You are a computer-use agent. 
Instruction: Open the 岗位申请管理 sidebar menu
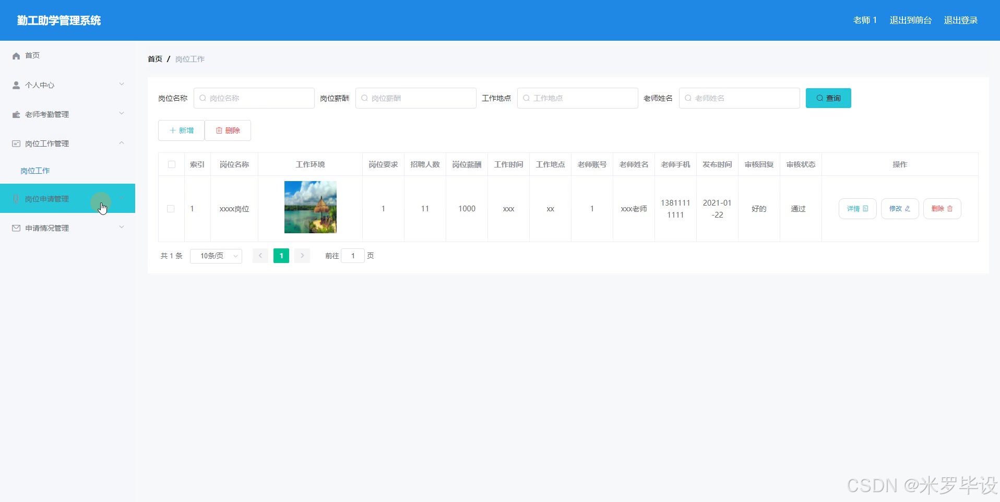(x=68, y=198)
